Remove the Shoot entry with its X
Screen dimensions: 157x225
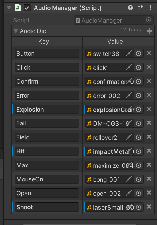pyautogui.click(x=149, y=207)
